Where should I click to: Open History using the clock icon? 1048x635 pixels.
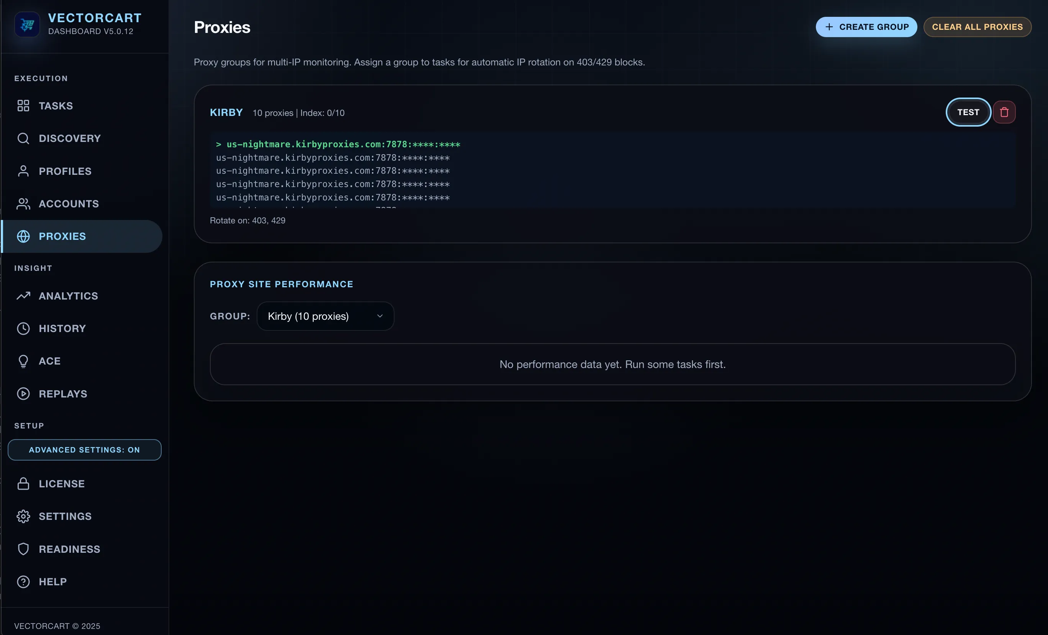(x=23, y=328)
